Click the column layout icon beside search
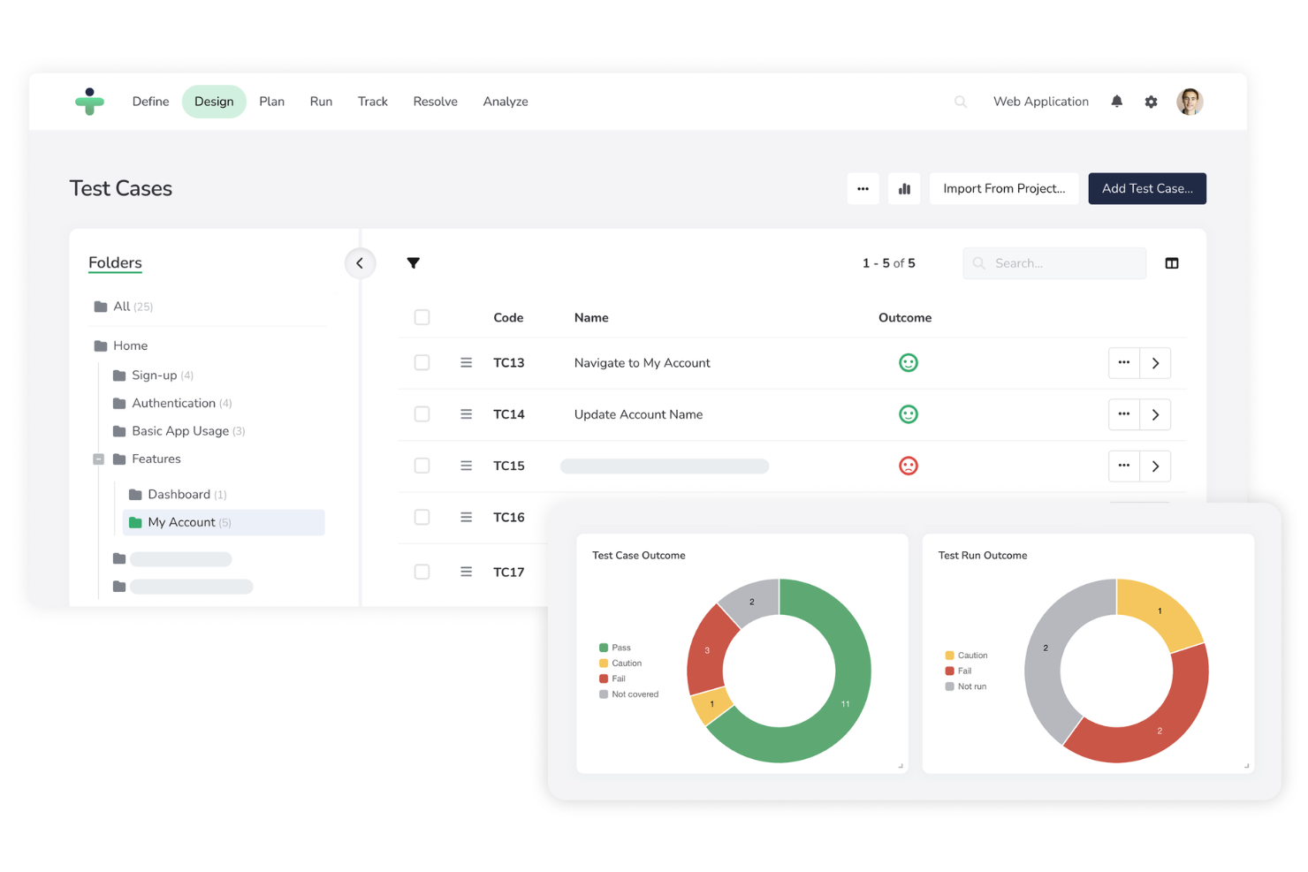Screen dimensions: 1308x872 tap(1172, 262)
